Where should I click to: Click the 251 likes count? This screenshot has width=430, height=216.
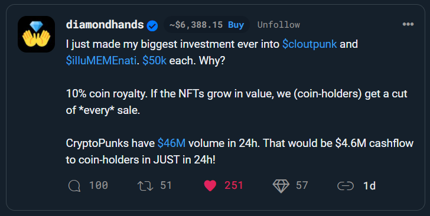(x=234, y=185)
